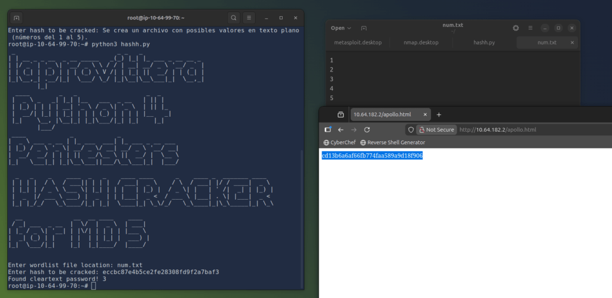Viewport: 612px width, 298px height.
Task: Click the num.txt title in editor header
Action: (x=453, y=25)
